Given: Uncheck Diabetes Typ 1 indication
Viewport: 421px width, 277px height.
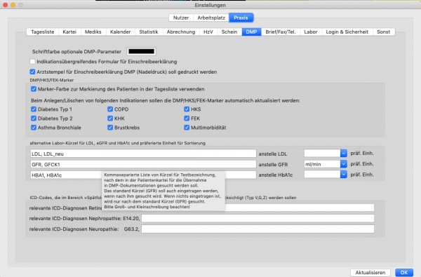Looking at the screenshot, I should 34,109.
